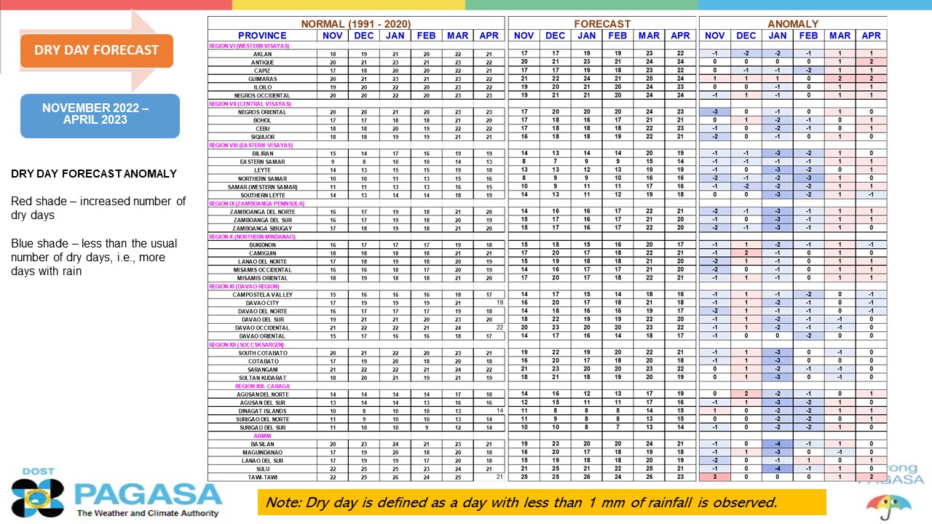
Task: Select REGION XI (DAVAO REGION) heading
Action: click(x=245, y=286)
